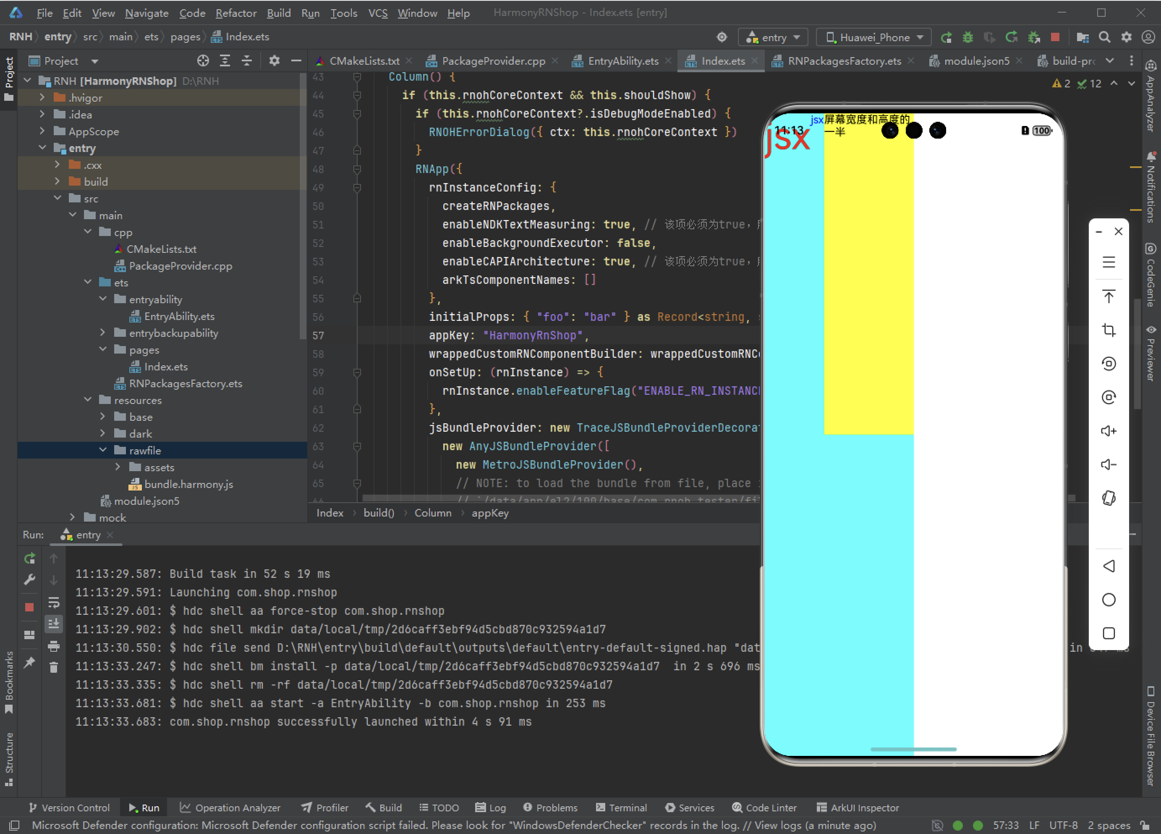The height and width of the screenshot is (834, 1161).
Task: Collapse the rawfile folder
Action: tap(103, 450)
